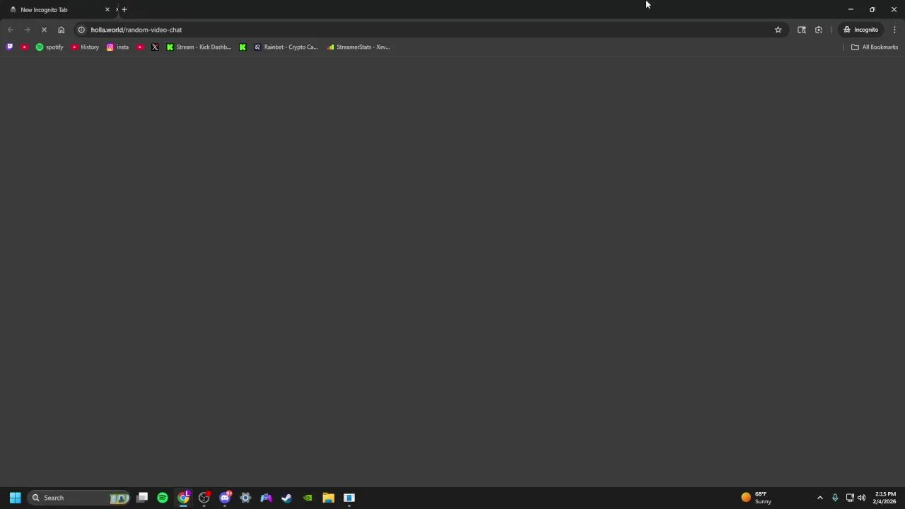This screenshot has height=509, width=905.
Task: Click the Chrome taskbar icon
Action: point(183,498)
